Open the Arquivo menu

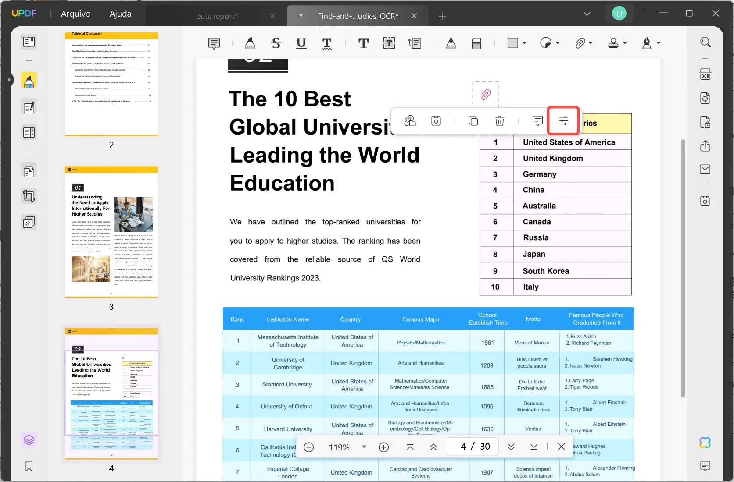click(x=75, y=13)
